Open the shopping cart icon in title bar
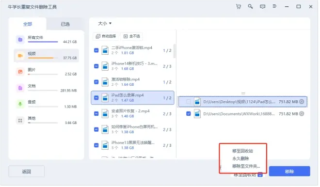Viewport: 320px width, 187px height. tap(239, 6)
